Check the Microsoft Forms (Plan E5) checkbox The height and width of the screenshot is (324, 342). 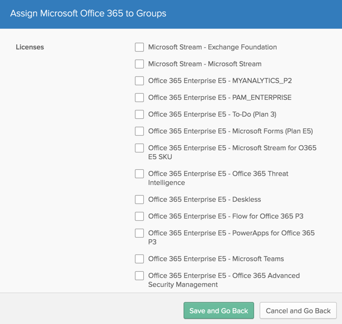click(139, 131)
